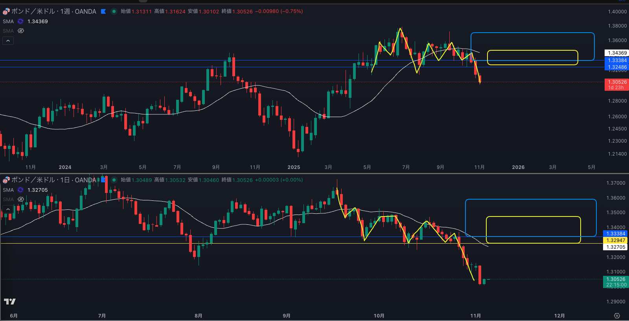This screenshot has height=321, width=629.
Task: Click the green market status dot, weekly chart
Action: pos(114,11)
